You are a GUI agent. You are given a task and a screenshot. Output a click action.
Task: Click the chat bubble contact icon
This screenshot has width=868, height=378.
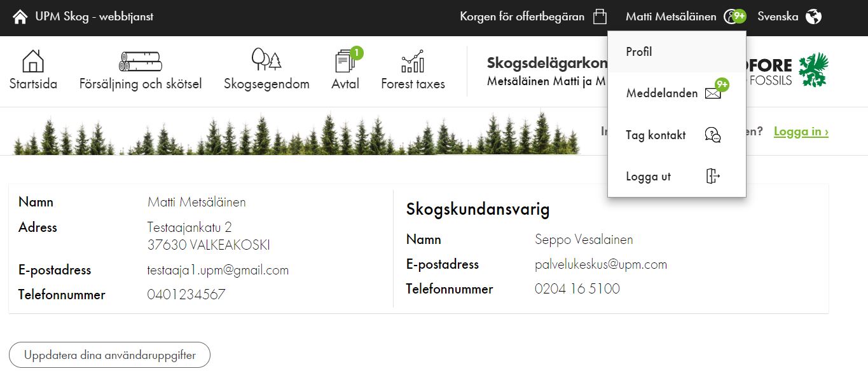tap(713, 135)
